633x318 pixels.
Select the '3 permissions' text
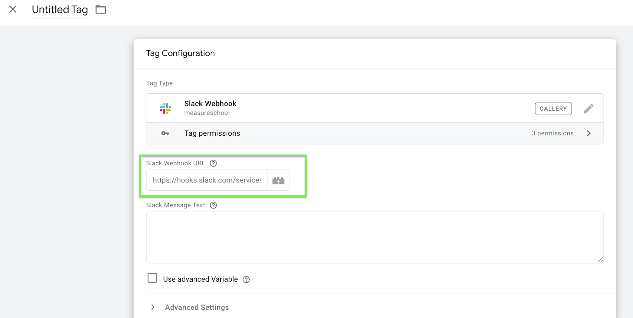pyautogui.click(x=552, y=133)
